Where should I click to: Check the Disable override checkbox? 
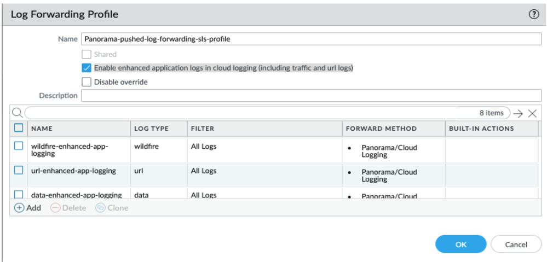pyautogui.click(x=86, y=82)
